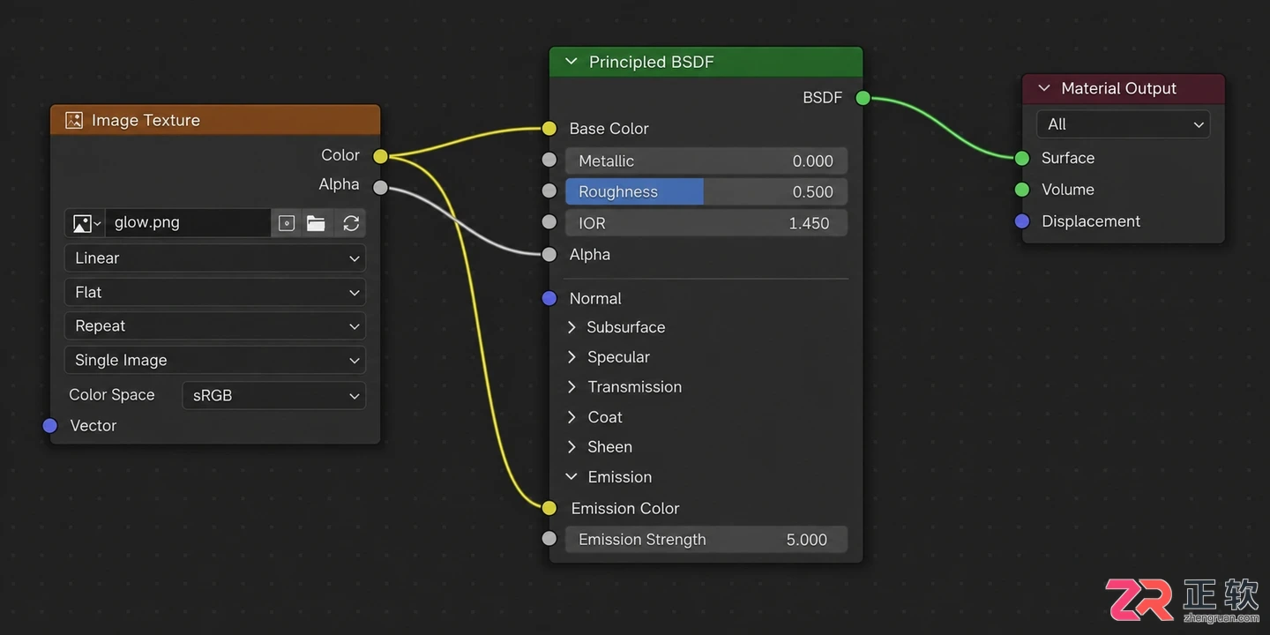Image resolution: width=1270 pixels, height=635 pixels.
Task: Click the Volume label in Material Output
Action: (1068, 190)
